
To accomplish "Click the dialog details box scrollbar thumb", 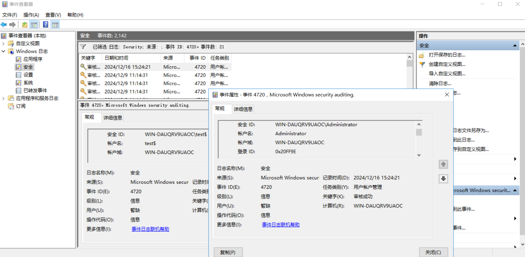I will (419, 132).
